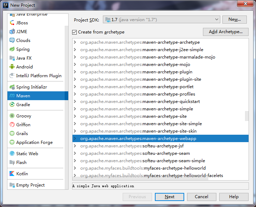Click Add Archetype... button
Image resolution: width=256 pixels, height=207 pixels.
point(226,32)
